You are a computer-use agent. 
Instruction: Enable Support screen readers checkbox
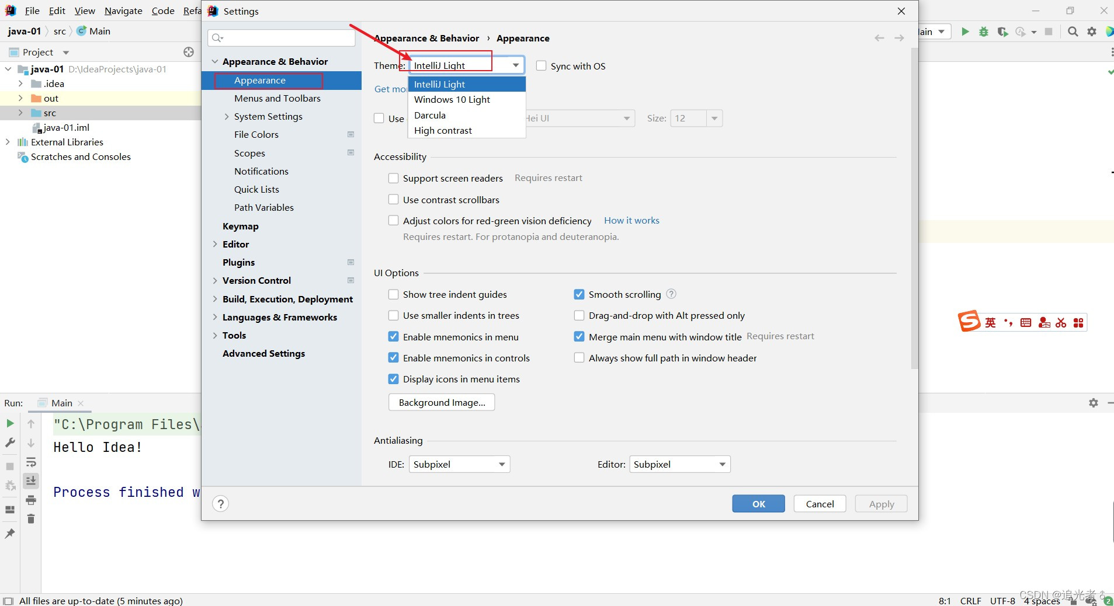tap(394, 178)
